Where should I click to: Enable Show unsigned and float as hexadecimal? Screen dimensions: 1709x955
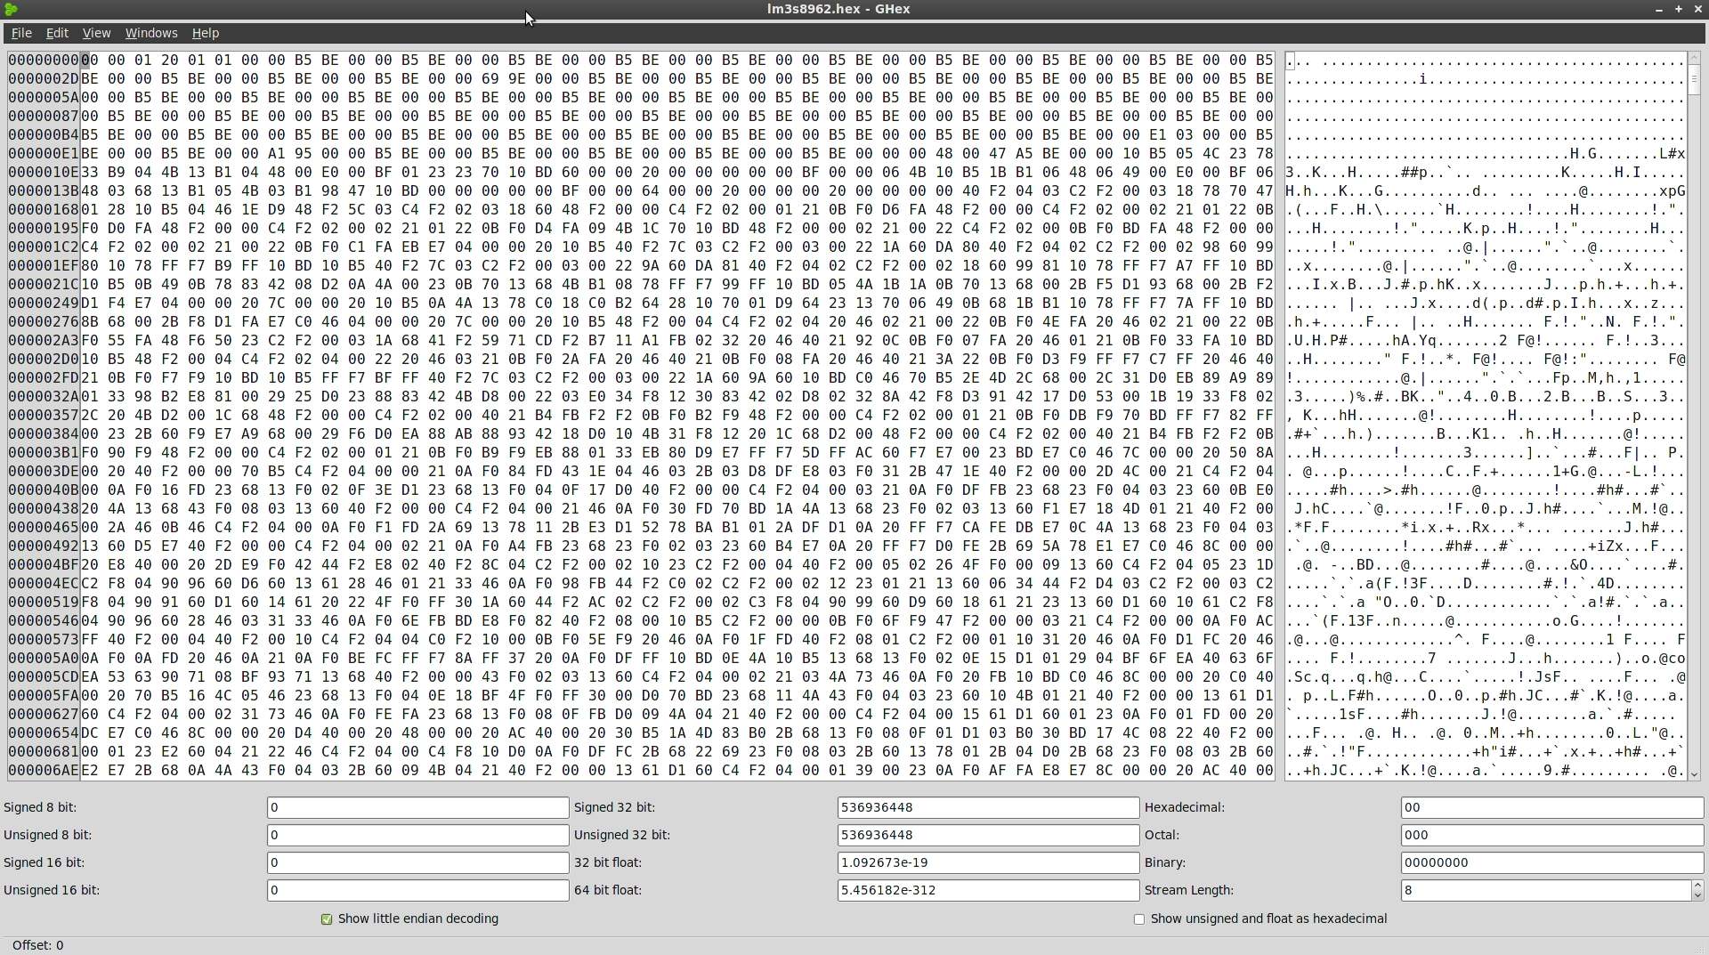(1139, 919)
